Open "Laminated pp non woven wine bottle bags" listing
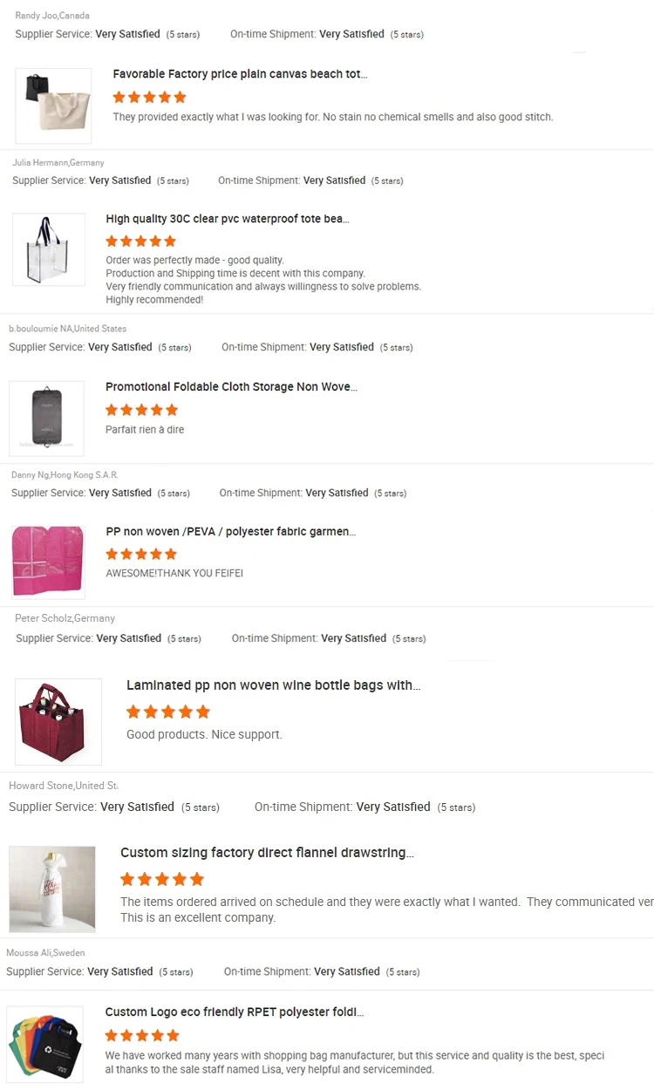This screenshot has height=1090, width=654. pos(273,685)
